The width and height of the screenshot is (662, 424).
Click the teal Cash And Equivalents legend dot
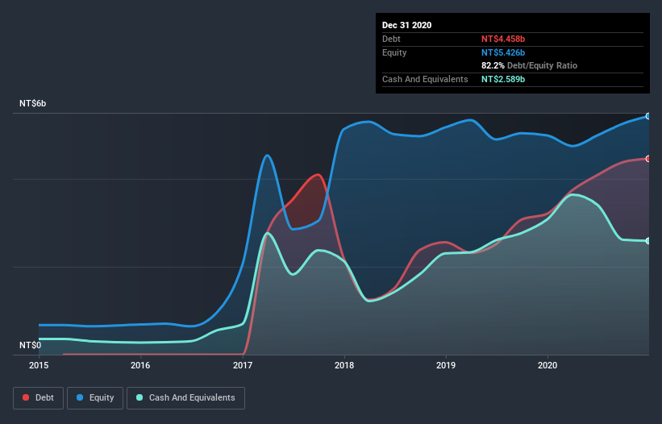[139, 397]
